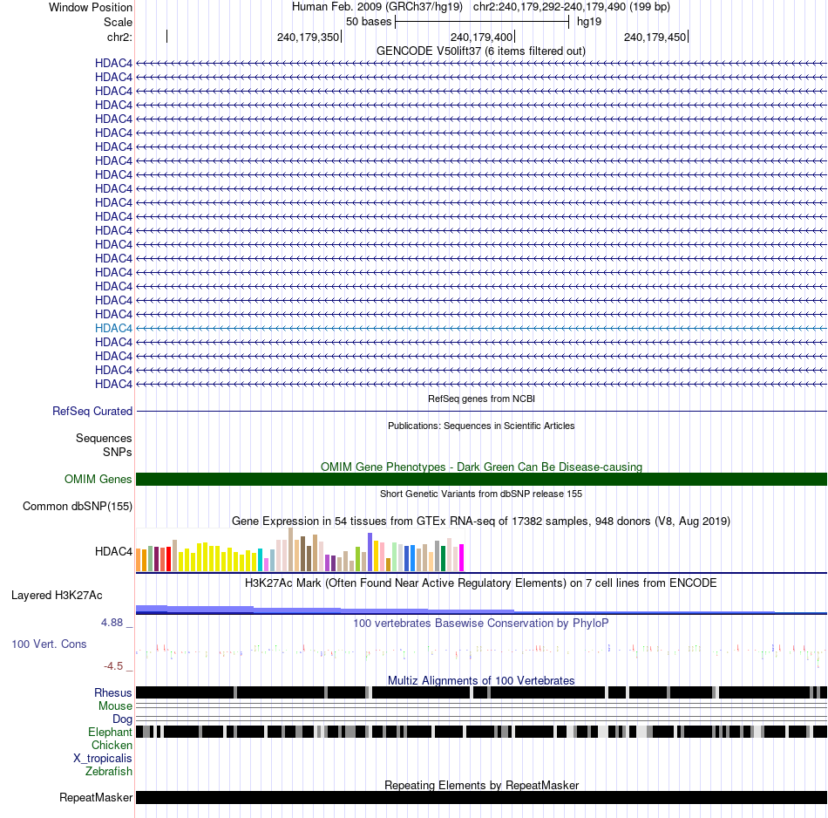Click the Window Position label

click(x=91, y=7)
